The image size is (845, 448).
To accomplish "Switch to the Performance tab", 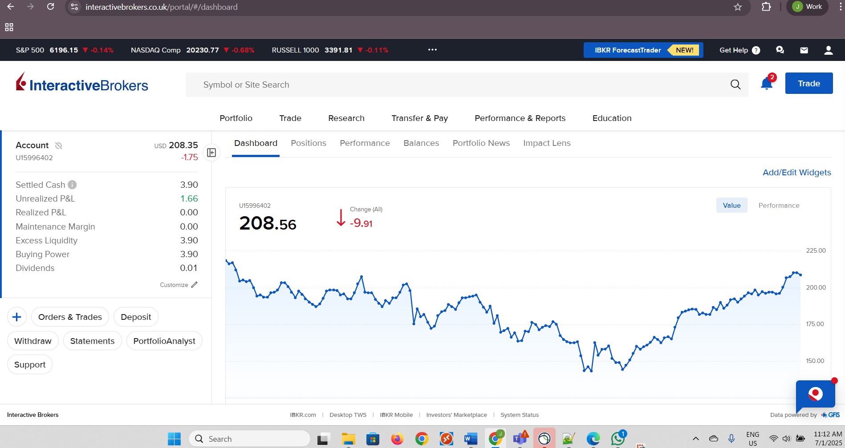I will point(365,143).
